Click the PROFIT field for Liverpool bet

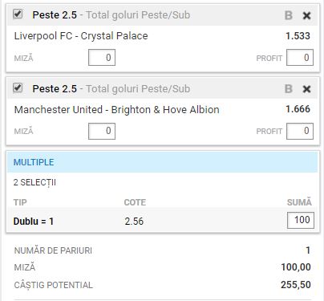[x=300, y=58]
